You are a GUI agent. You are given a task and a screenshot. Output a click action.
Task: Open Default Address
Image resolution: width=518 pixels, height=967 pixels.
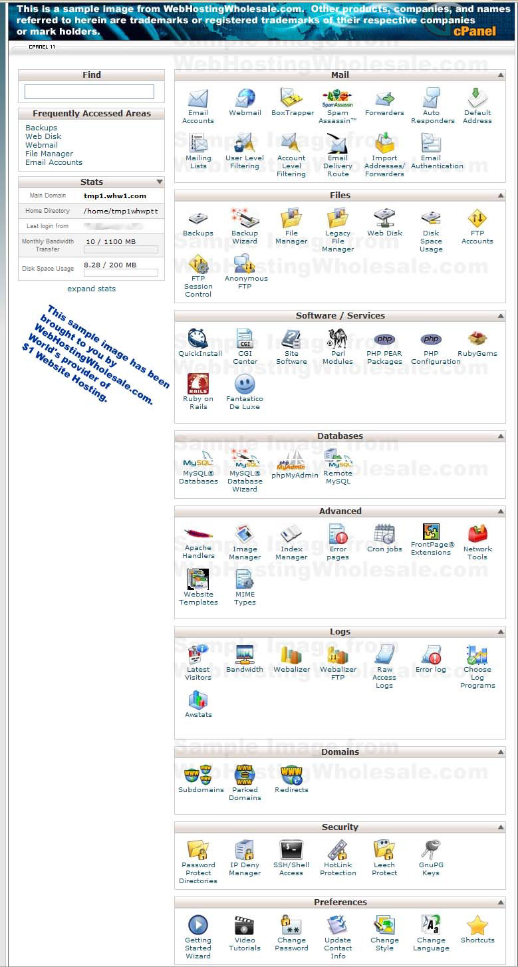477,106
